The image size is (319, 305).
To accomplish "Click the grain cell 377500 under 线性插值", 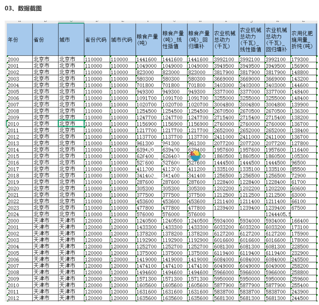I will point(175,195).
